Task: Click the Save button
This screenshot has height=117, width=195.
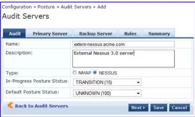Action: click(x=159, y=108)
